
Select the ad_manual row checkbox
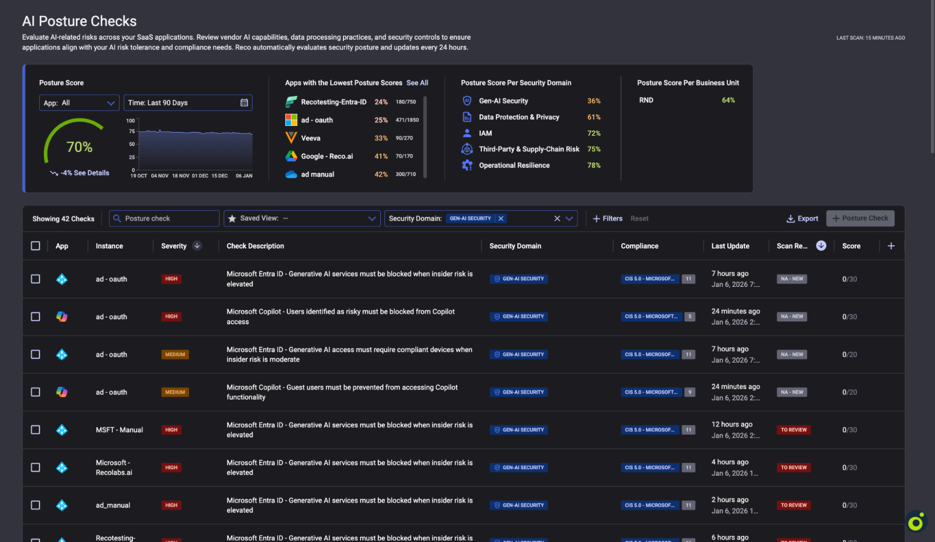coord(36,505)
